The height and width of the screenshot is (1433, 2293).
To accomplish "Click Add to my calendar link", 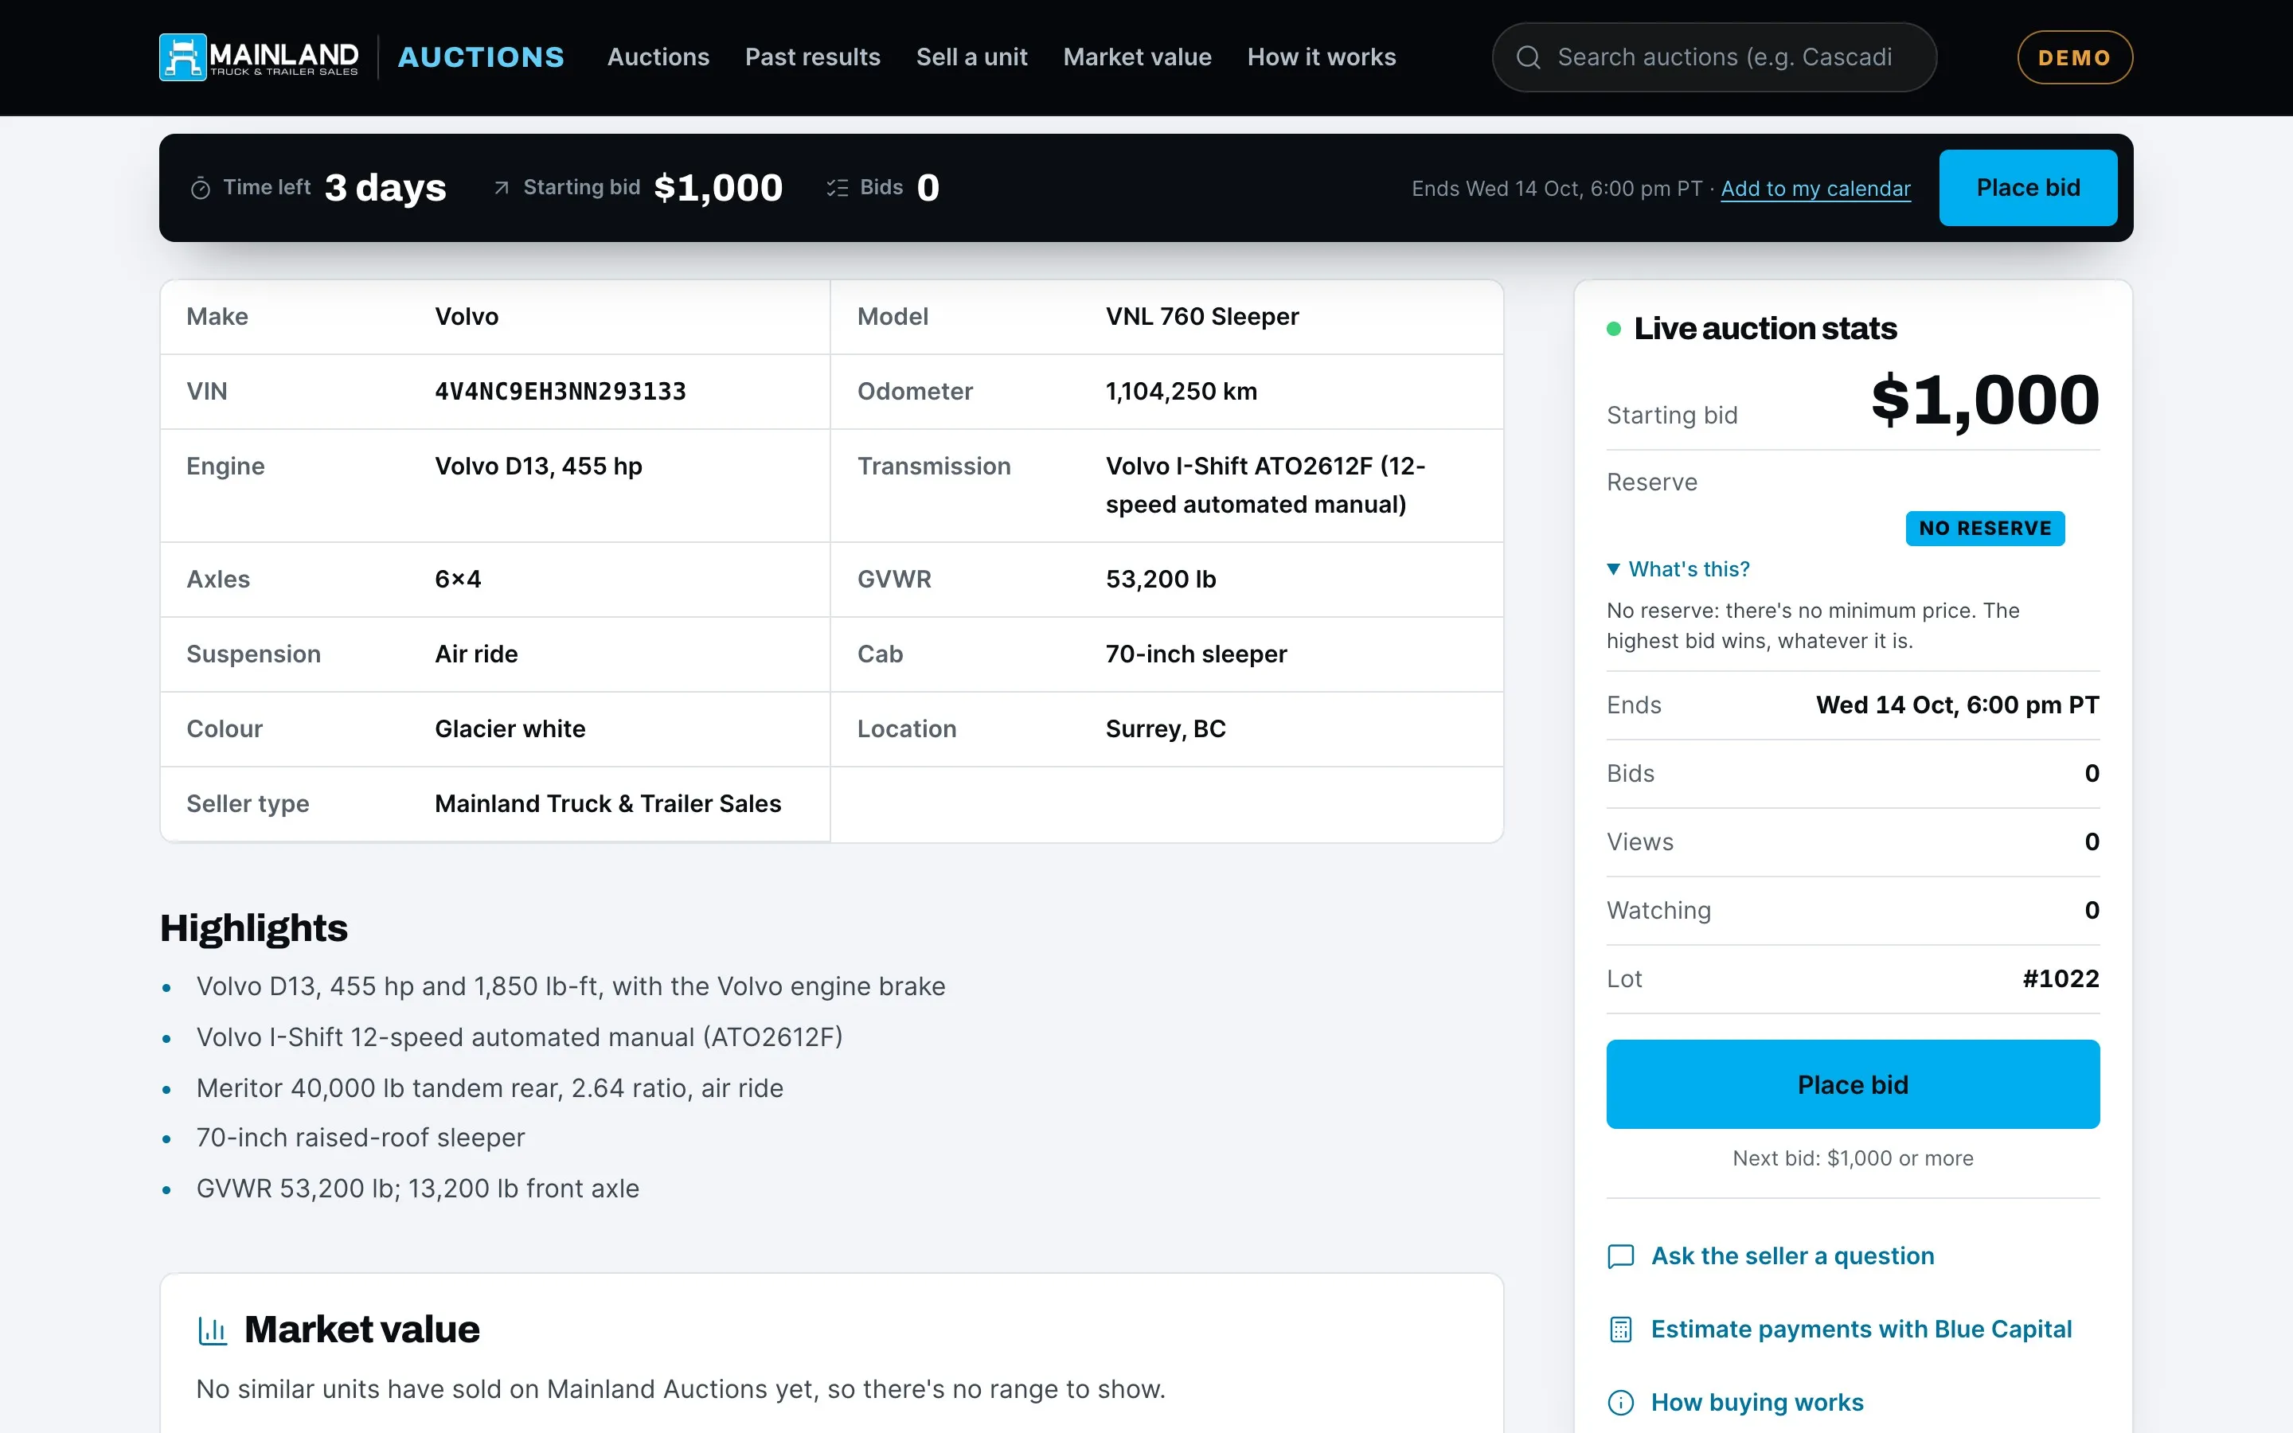I will pyautogui.click(x=1815, y=189).
